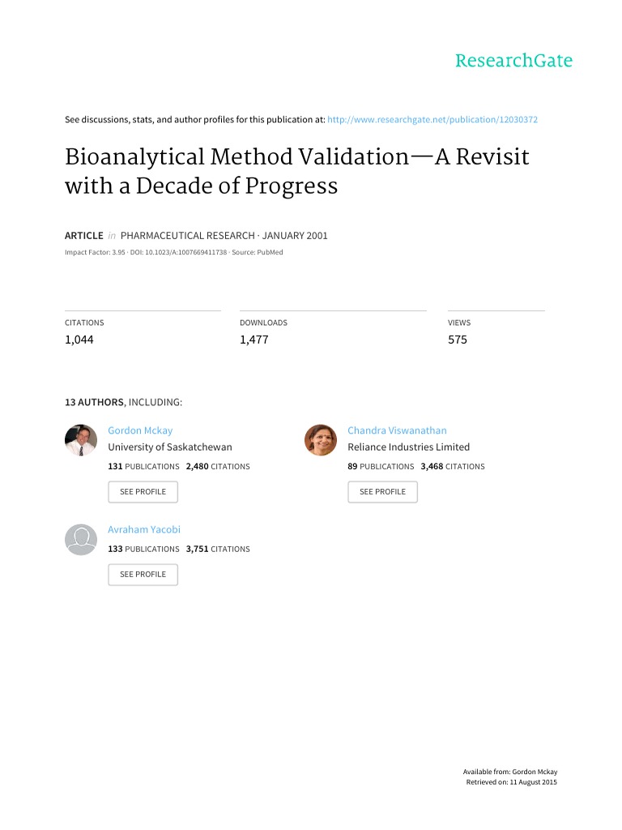Click Chandra Viswanathan's profile photo

(x=321, y=440)
